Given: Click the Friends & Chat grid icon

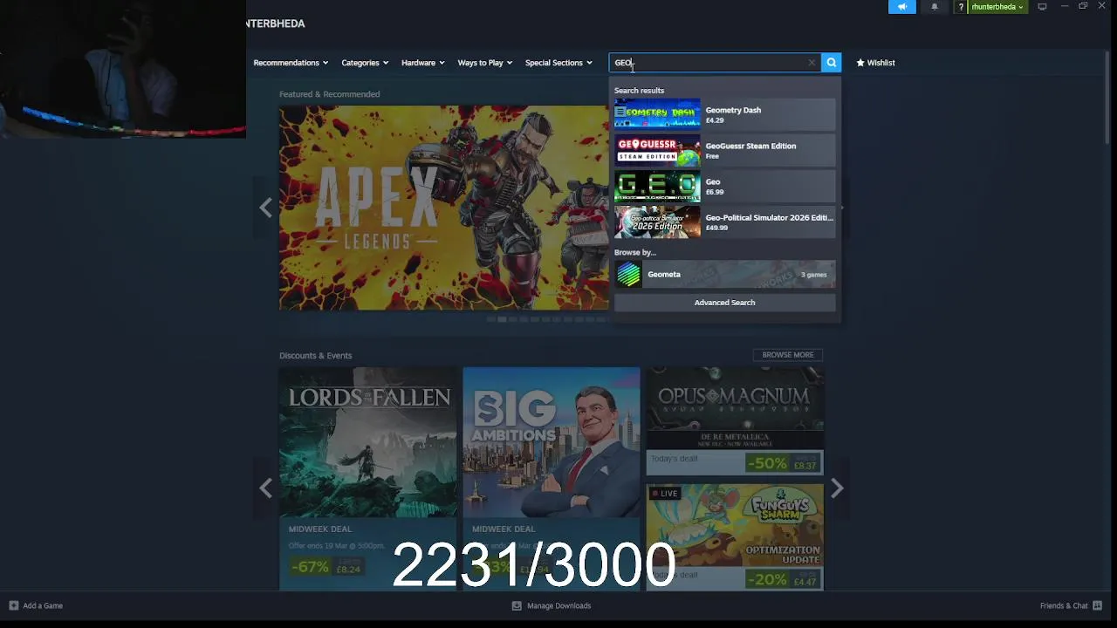Looking at the screenshot, I should point(1097,605).
